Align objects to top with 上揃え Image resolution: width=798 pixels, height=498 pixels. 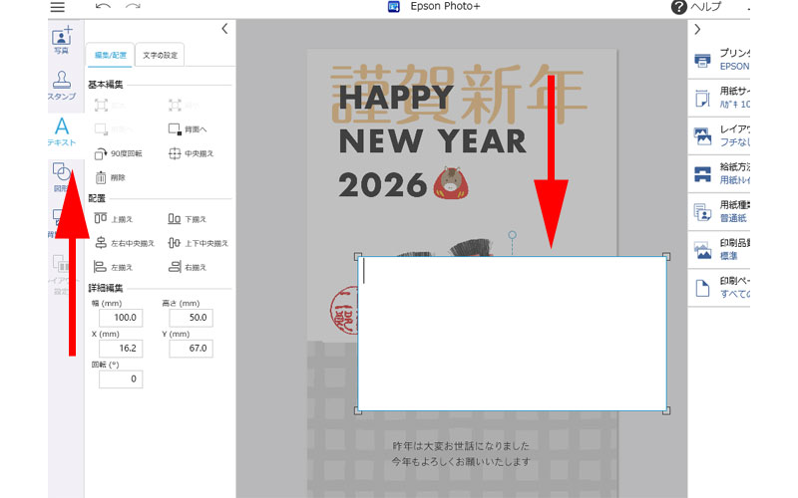[114, 219]
